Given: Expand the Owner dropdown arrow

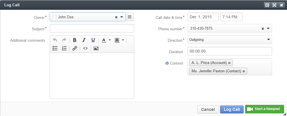Looking at the screenshot, I should (x=122, y=17).
